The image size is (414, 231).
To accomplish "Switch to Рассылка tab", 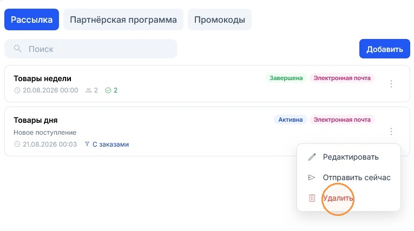I will click(x=32, y=19).
